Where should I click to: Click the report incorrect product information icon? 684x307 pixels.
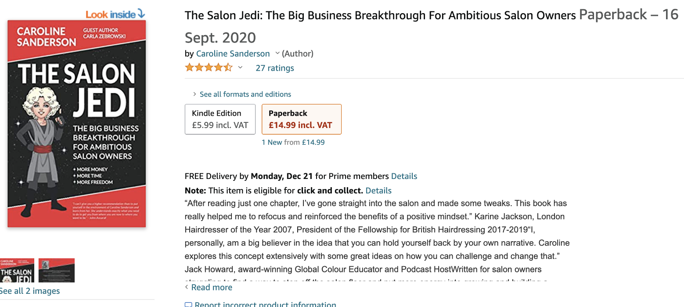188,304
